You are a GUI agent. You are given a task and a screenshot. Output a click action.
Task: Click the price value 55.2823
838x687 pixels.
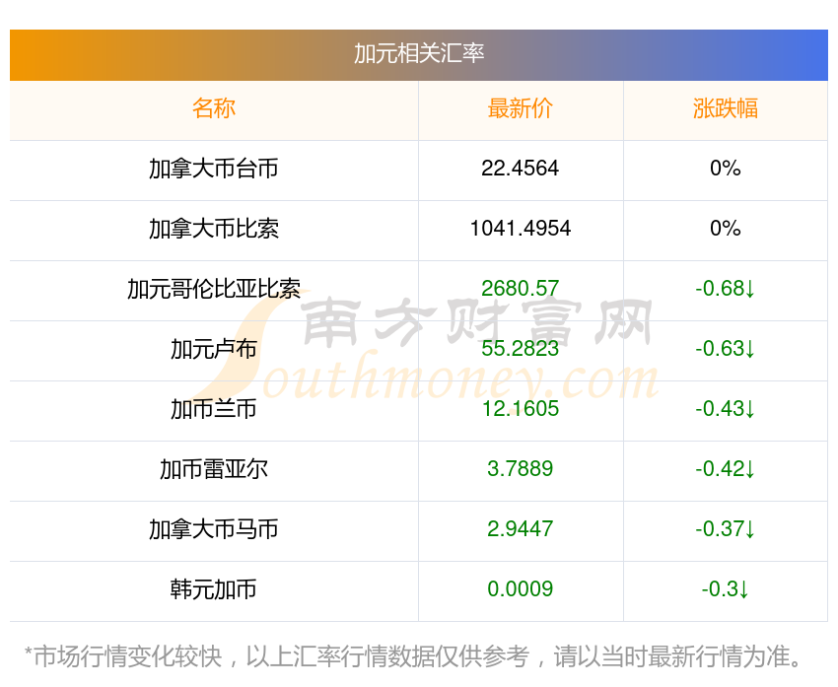[x=520, y=349]
